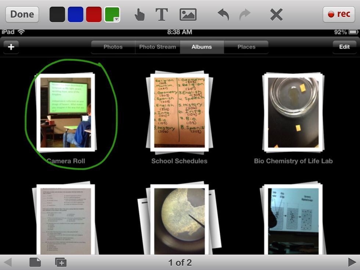Add a new blank page
The height and width of the screenshot is (270, 360).
(x=35, y=262)
